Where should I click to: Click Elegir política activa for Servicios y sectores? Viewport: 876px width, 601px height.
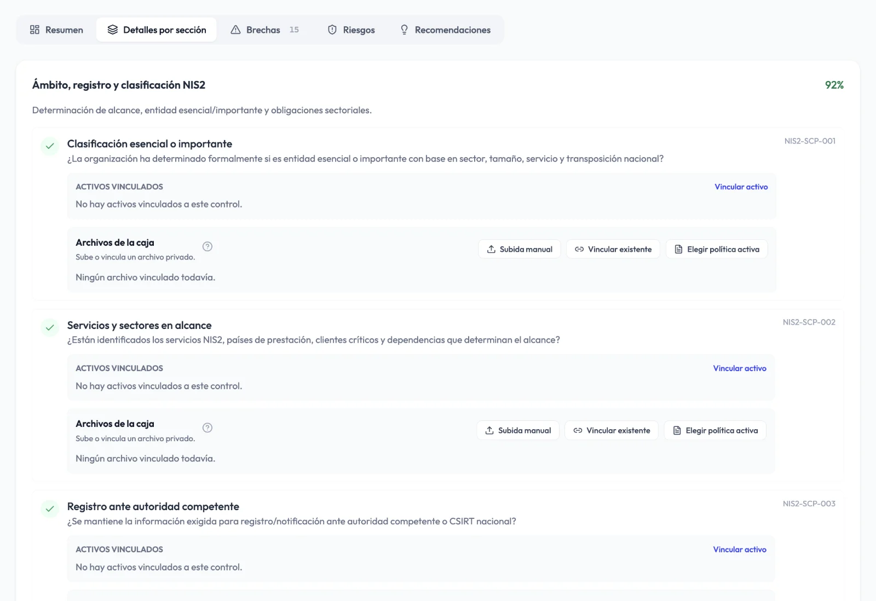point(715,430)
